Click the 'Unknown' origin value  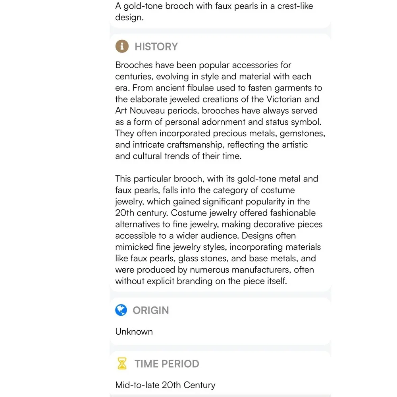pyautogui.click(x=134, y=331)
